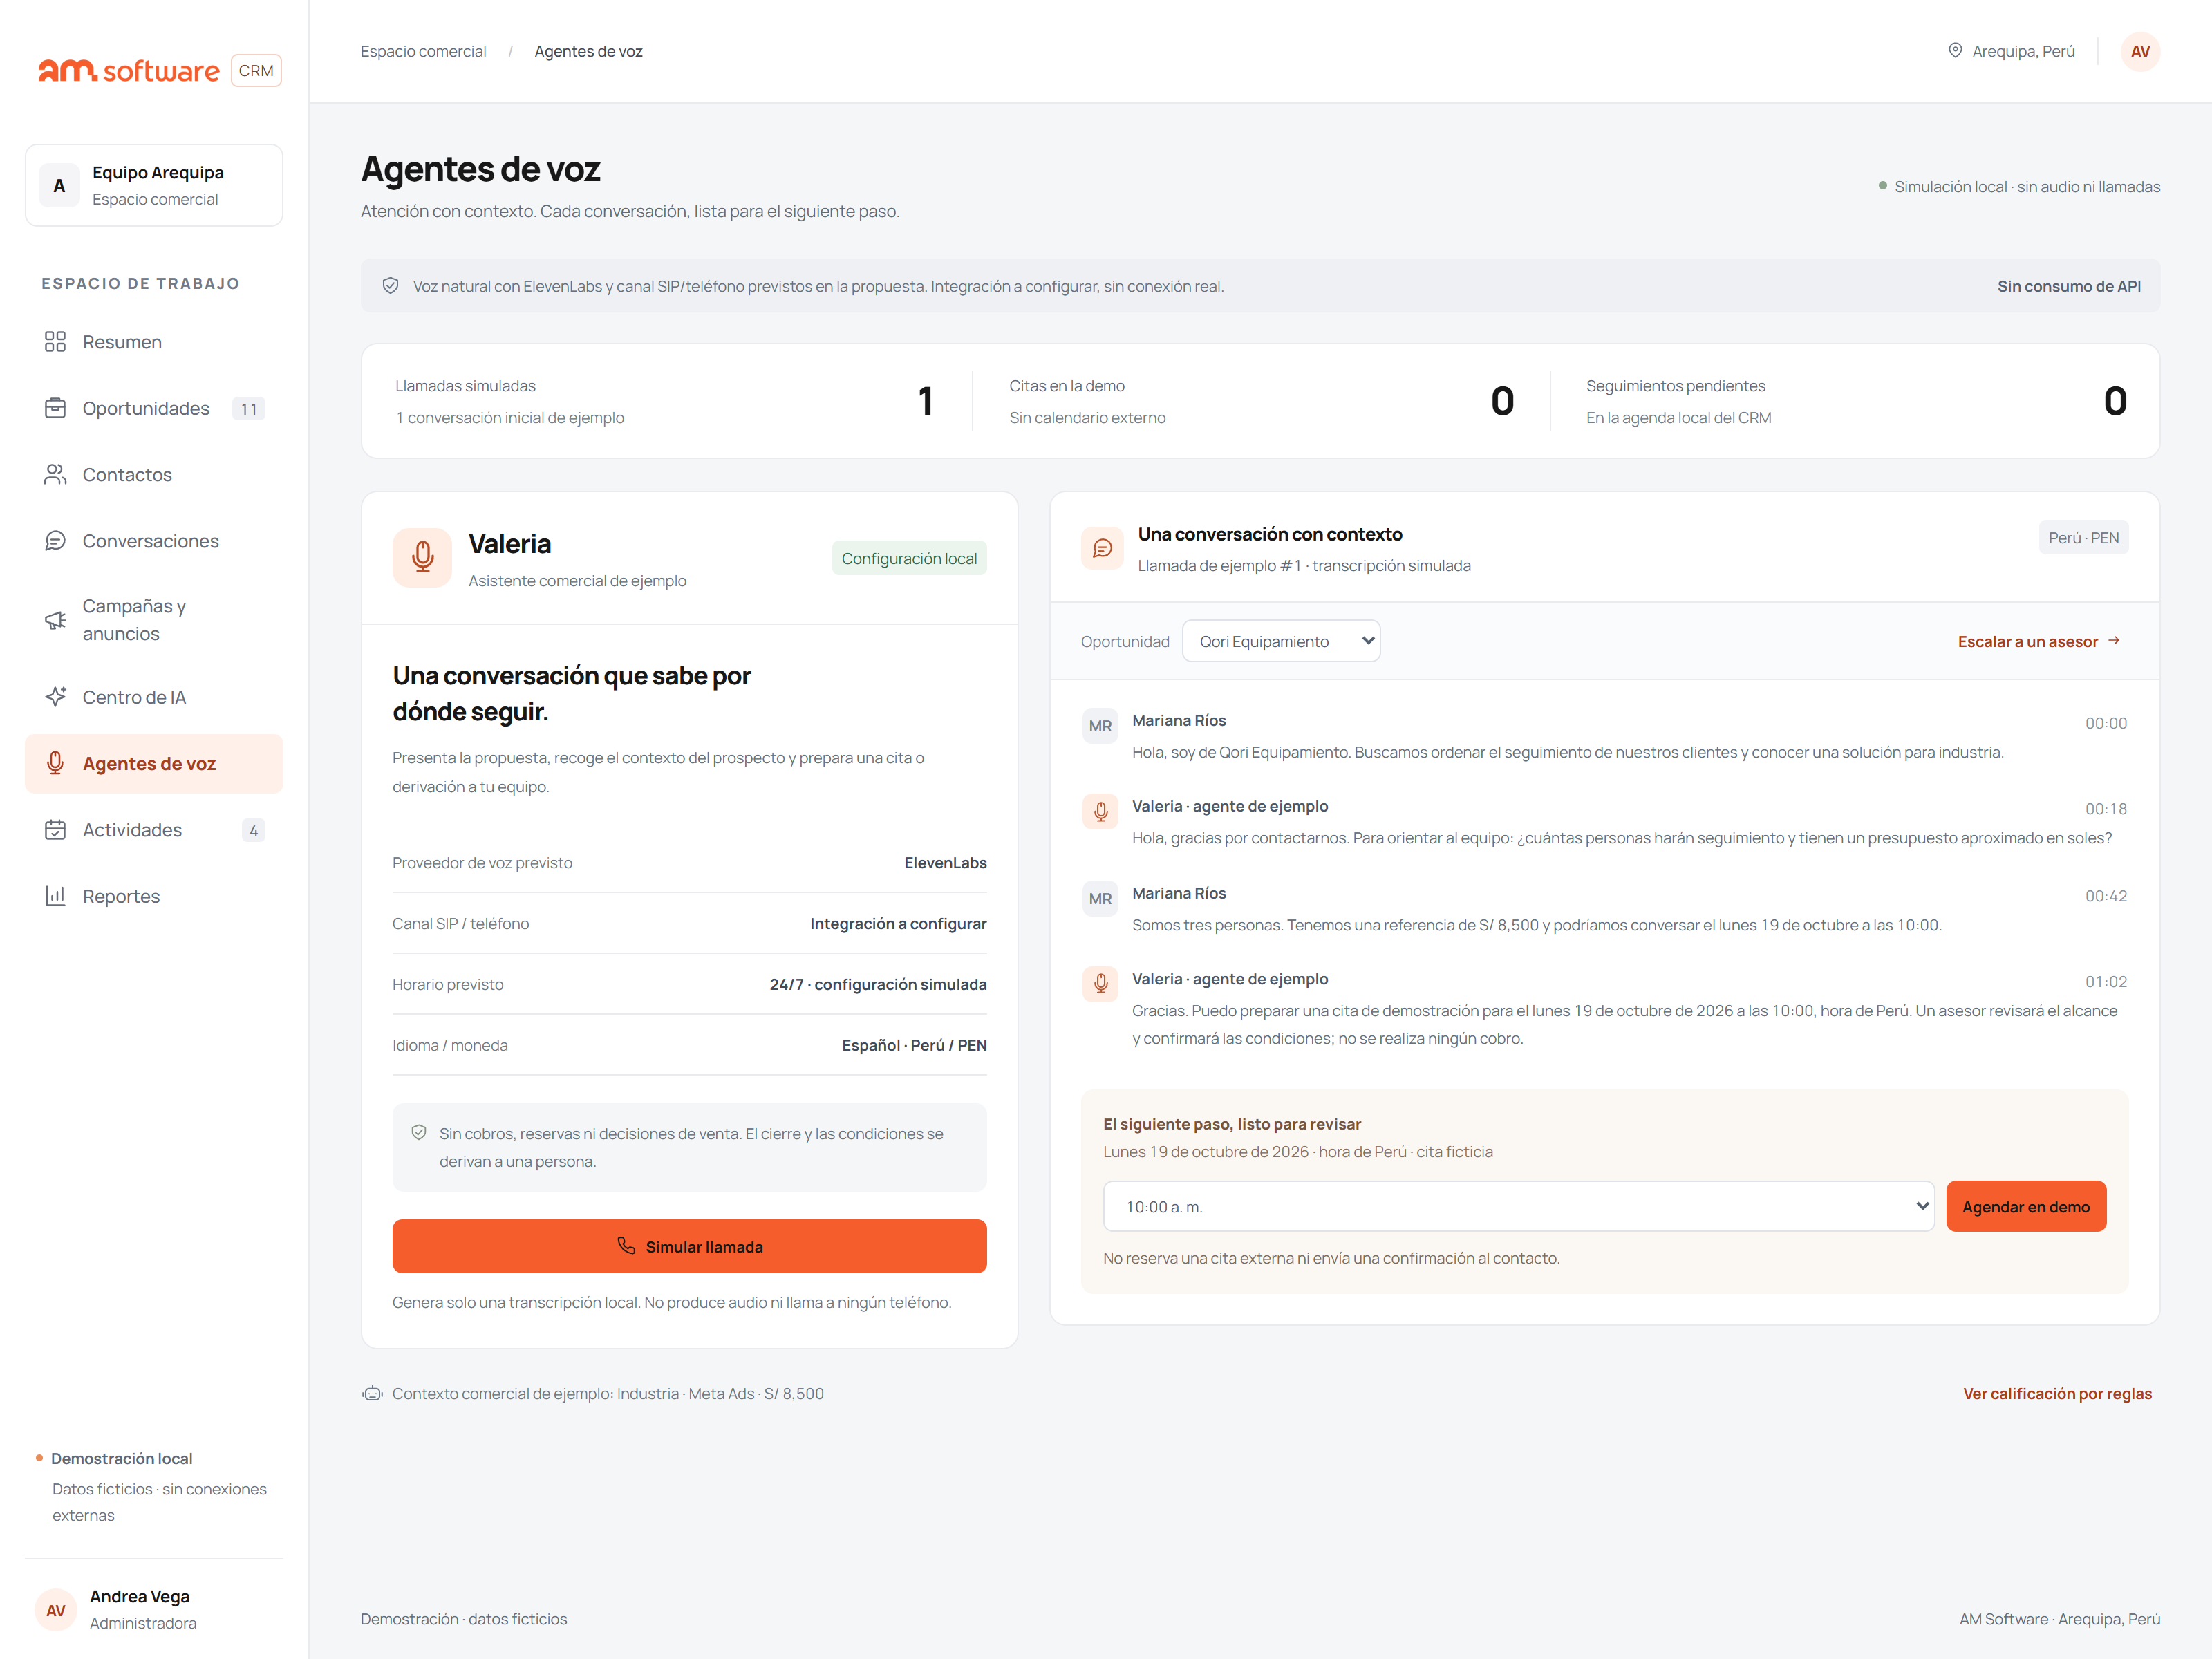
Task: Click the location pin icon beside Arequipa, Perú
Action: 1955,51
